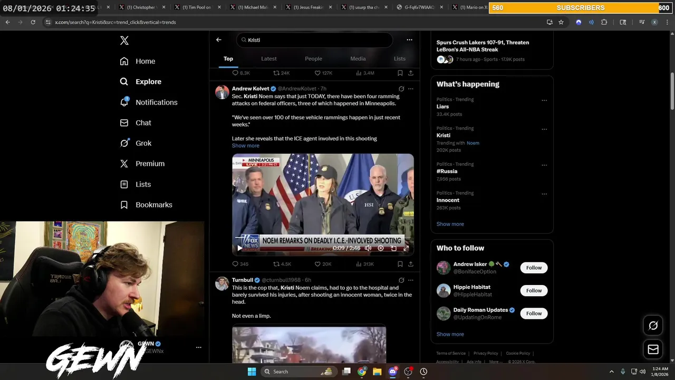675x380 pixels.
Task: Open GEWN account menu three dots
Action: [x=199, y=347]
